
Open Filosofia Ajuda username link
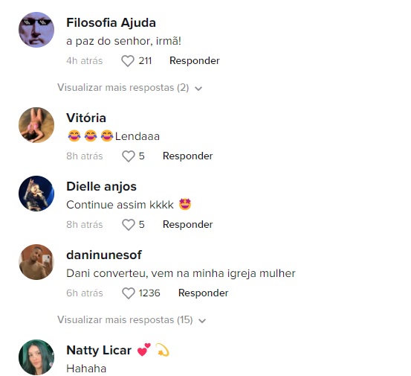(111, 22)
